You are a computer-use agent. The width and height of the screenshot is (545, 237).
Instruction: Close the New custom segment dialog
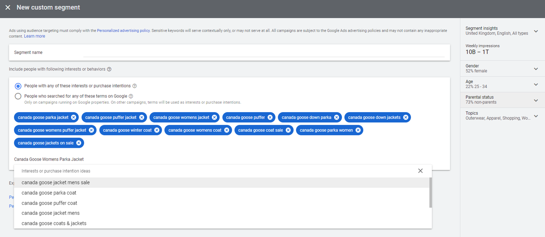pyautogui.click(x=8, y=8)
